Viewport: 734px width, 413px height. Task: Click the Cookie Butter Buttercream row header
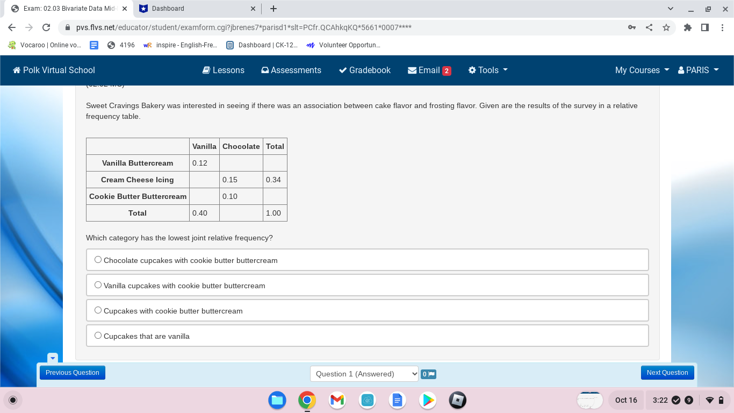click(138, 196)
